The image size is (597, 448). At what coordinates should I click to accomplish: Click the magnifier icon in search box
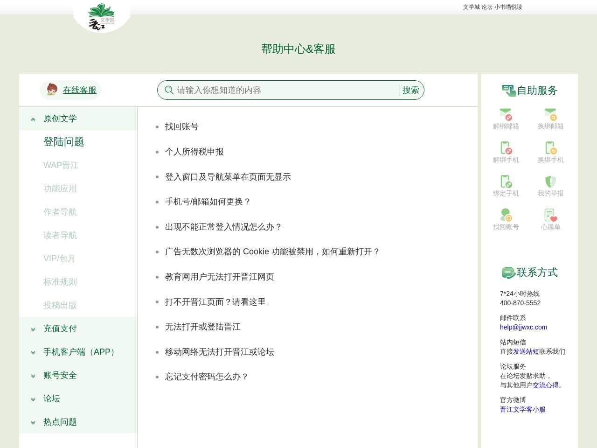tap(169, 90)
